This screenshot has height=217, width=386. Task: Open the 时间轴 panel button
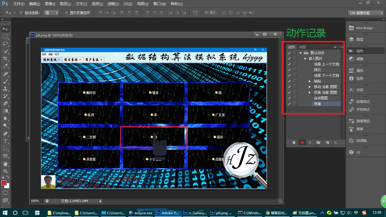365,140
